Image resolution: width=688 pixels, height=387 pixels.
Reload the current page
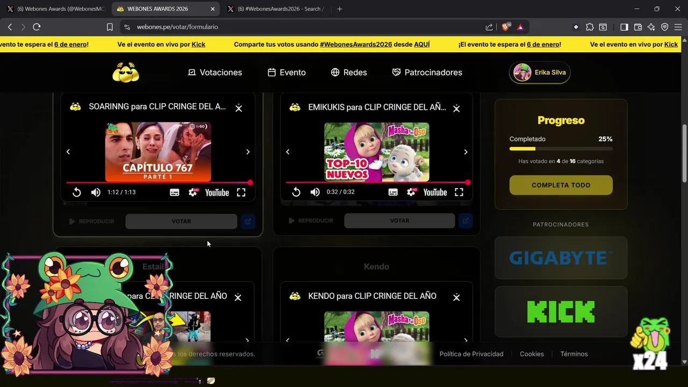(37, 27)
